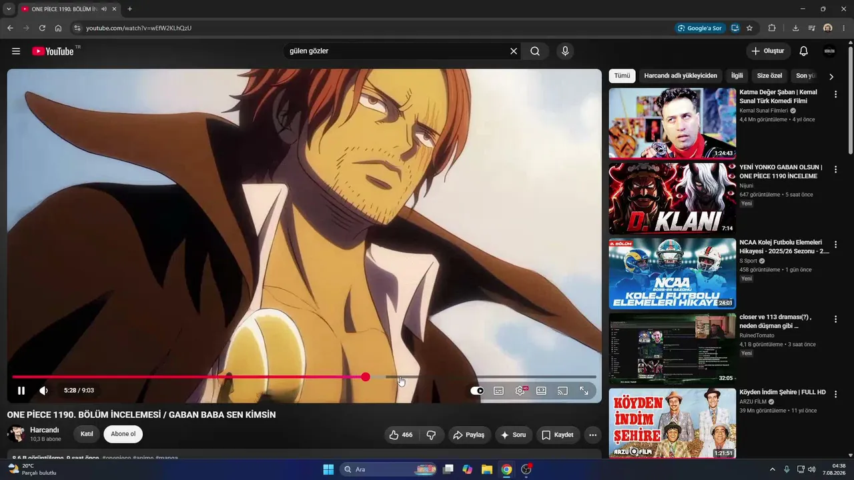854x480 pixels.
Task: Save the video with Kaydet
Action: click(558, 435)
